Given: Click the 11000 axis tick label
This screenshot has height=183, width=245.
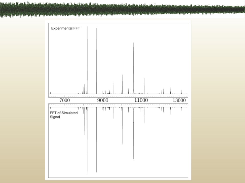Looking at the screenshot, I should (141, 100).
